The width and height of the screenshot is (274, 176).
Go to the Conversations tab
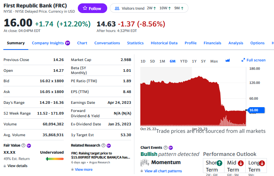[x=107, y=43]
